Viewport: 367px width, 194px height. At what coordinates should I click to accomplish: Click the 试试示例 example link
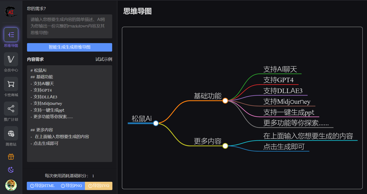click(x=104, y=59)
